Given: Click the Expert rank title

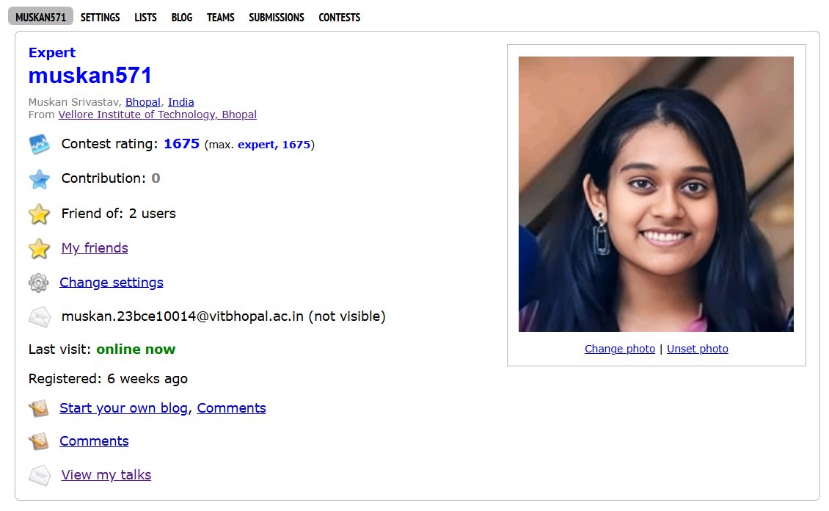Looking at the screenshot, I should tap(52, 52).
